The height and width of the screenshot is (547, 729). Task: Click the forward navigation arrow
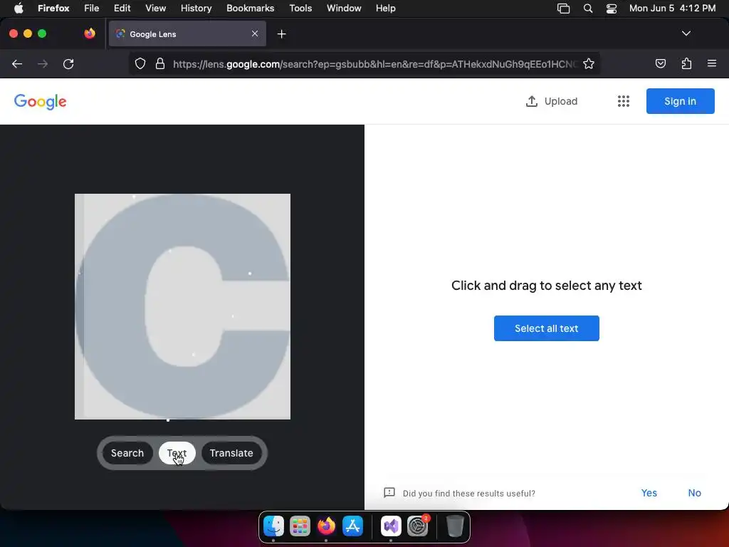(x=43, y=63)
